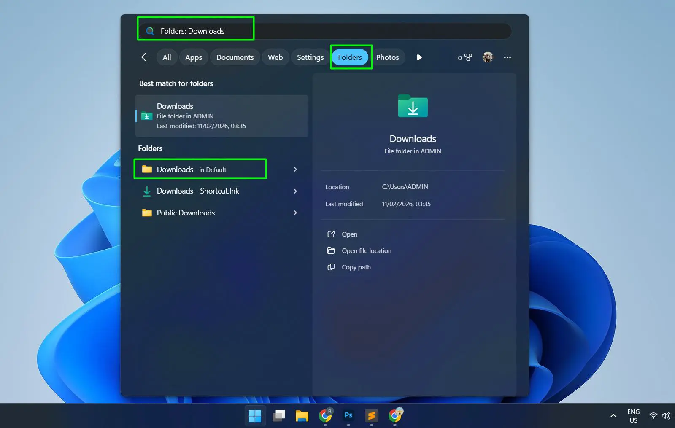
Task: Click Copy path for Downloads
Action: pyautogui.click(x=356, y=267)
